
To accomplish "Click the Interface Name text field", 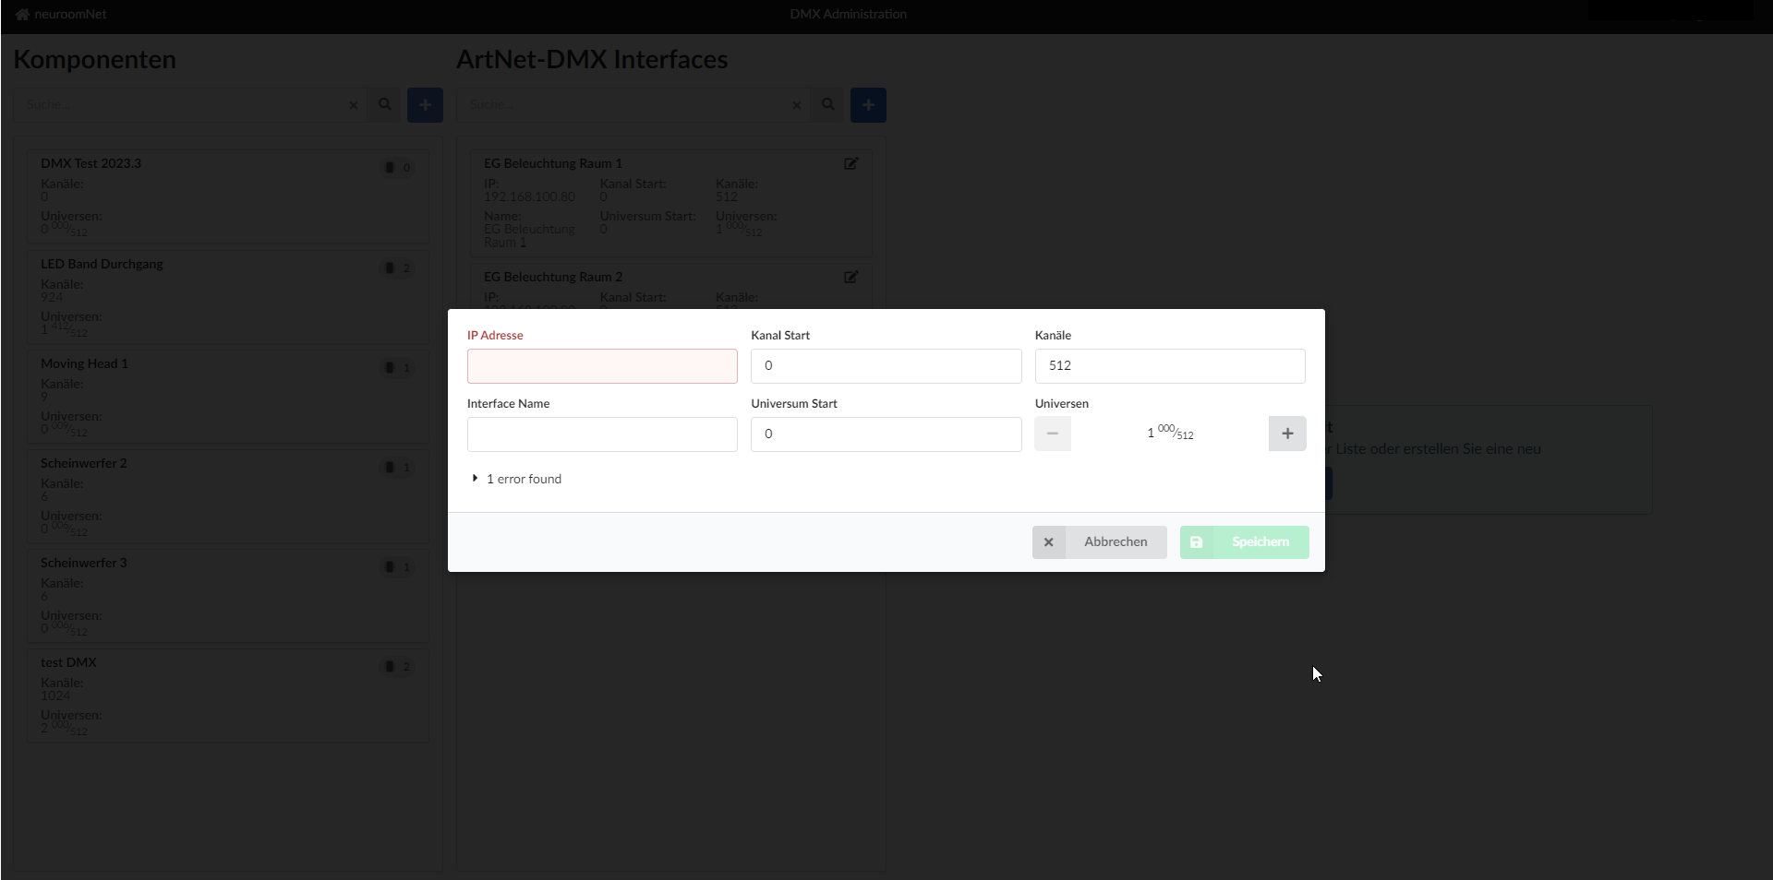I will click(x=602, y=434).
